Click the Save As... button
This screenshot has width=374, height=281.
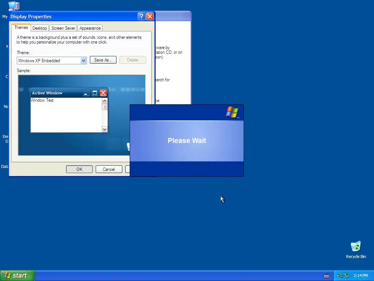(x=103, y=60)
